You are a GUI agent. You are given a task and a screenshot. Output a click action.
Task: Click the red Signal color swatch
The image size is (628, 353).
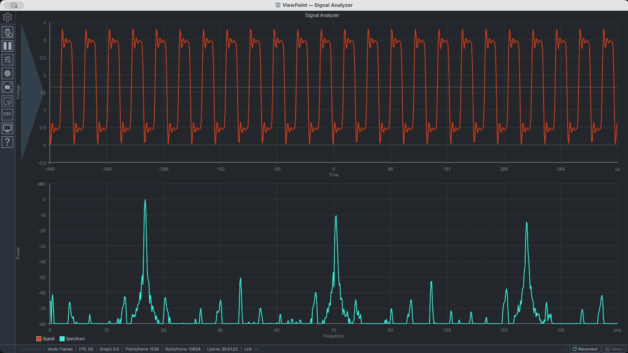pos(39,339)
